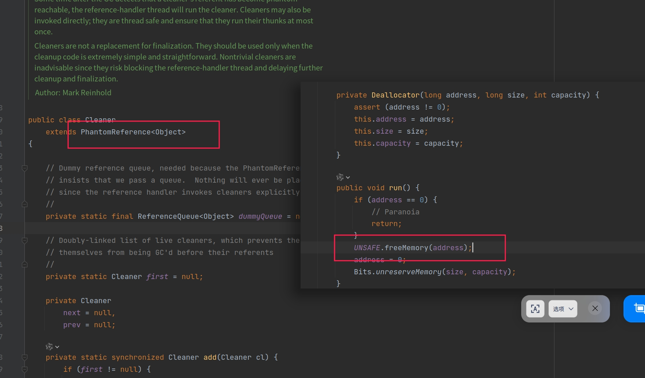Fold the if (first != null) block
Image resolution: width=645 pixels, height=378 pixels.
[25, 370]
